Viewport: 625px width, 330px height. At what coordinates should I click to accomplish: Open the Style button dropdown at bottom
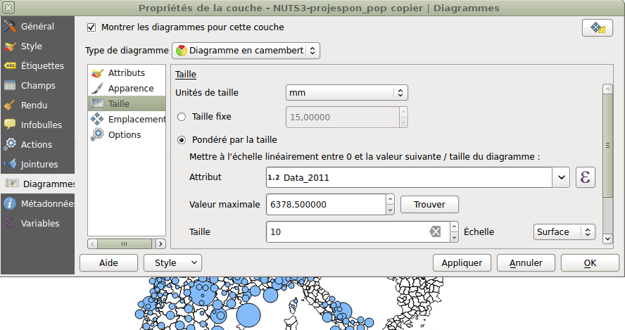[172, 263]
